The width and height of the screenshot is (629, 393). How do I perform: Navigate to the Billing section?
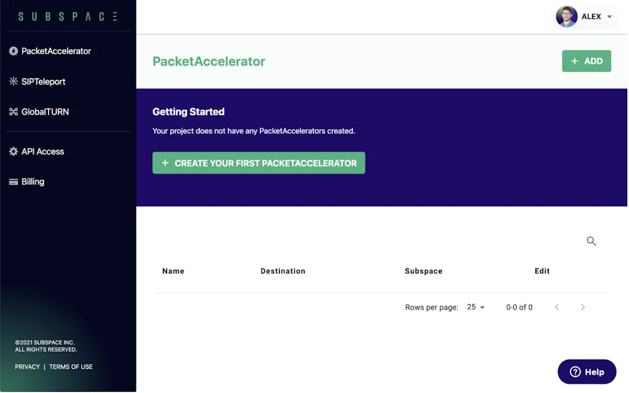32,181
